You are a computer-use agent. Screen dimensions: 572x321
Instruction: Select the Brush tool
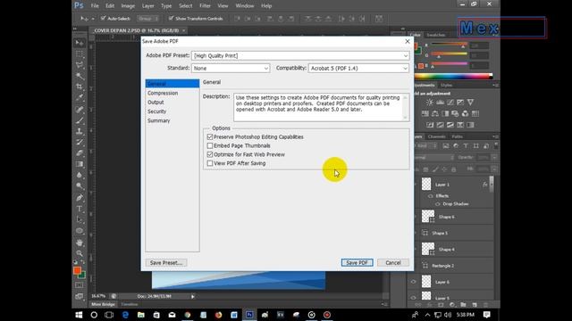[x=80, y=120]
